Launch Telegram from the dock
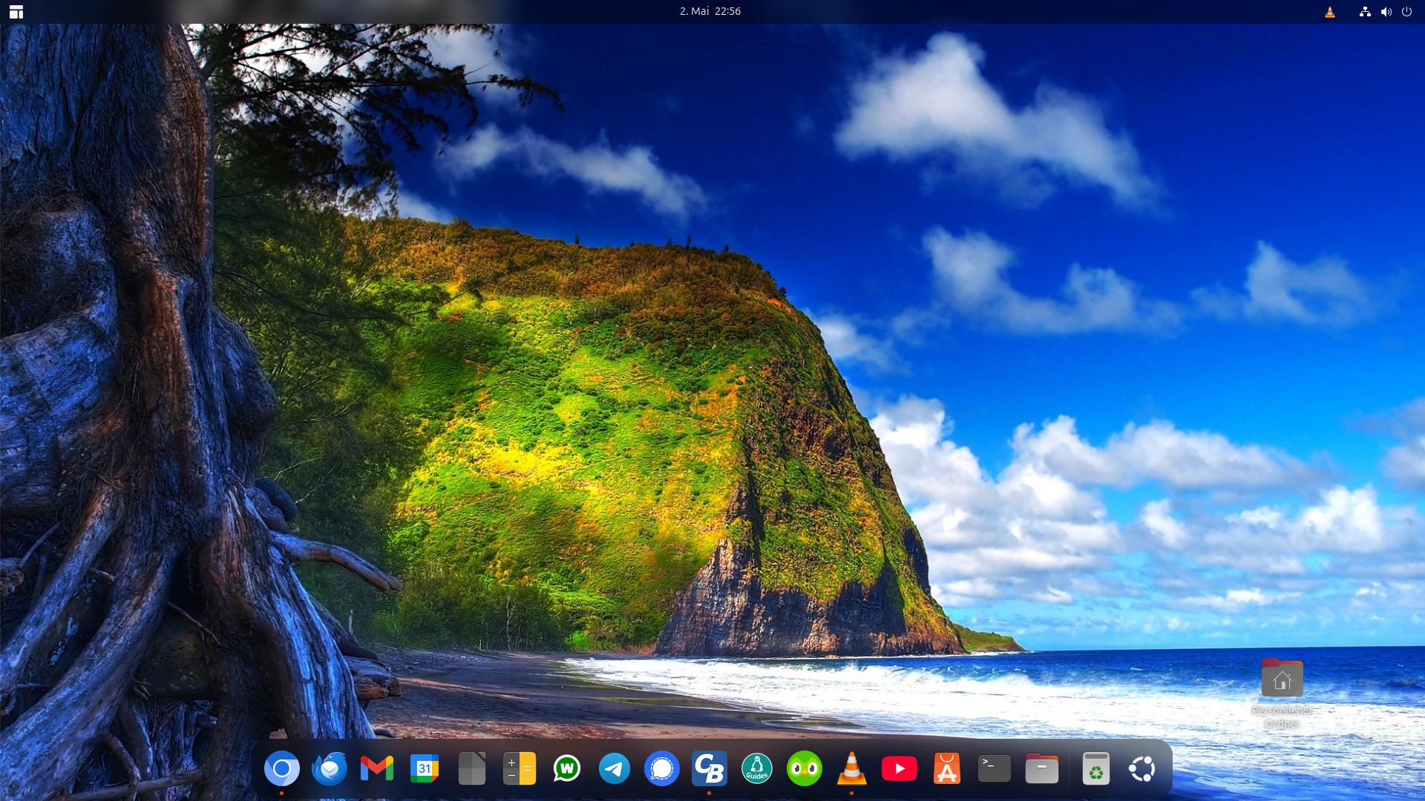The width and height of the screenshot is (1425, 801). pyautogui.click(x=615, y=769)
